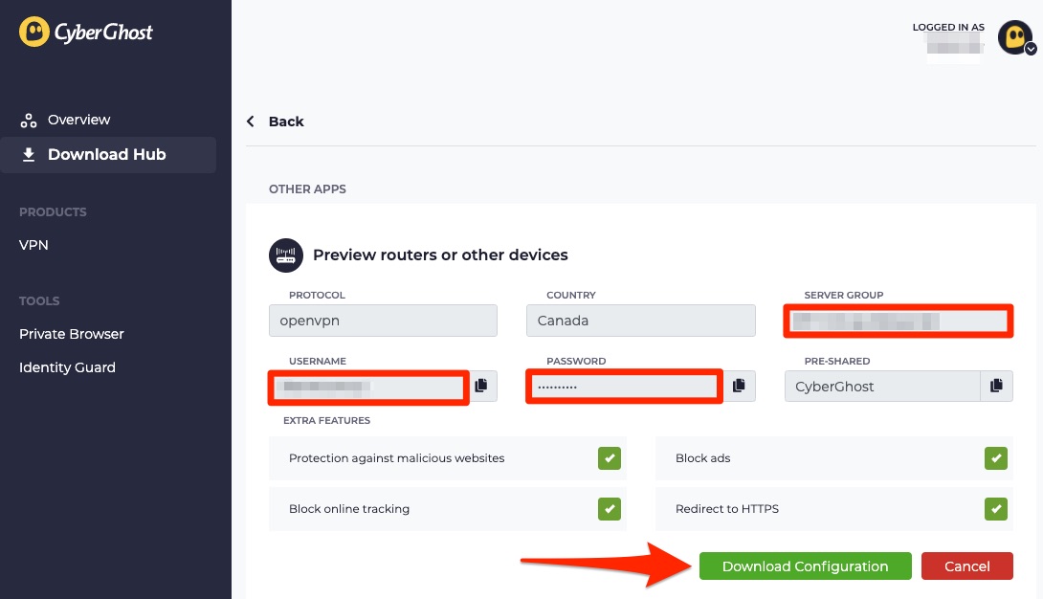
Task: Click the 'Preview routers or other devices' heading
Action: [440, 255]
